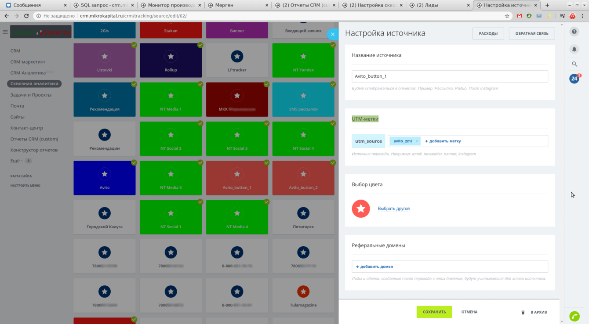Open the notifications bell icon
Image resolution: width=589 pixels, height=324 pixels.
click(x=574, y=49)
